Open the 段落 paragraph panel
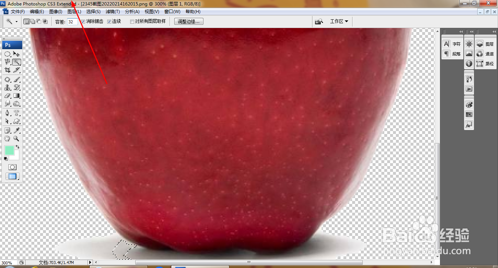498x268 pixels. coord(452,54)
